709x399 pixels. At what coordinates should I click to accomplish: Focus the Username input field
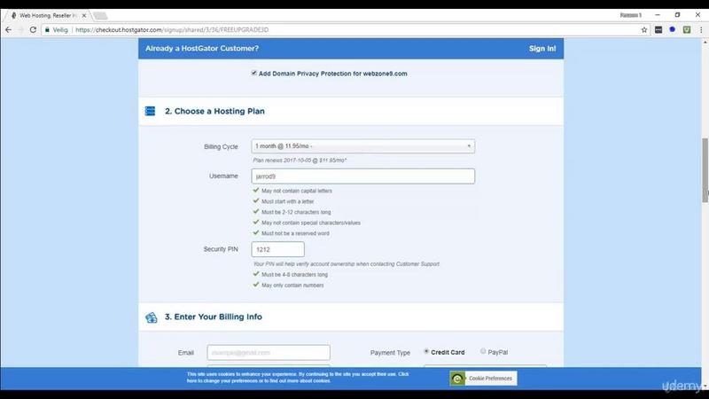pyautogui.click(x=363, y=176)
